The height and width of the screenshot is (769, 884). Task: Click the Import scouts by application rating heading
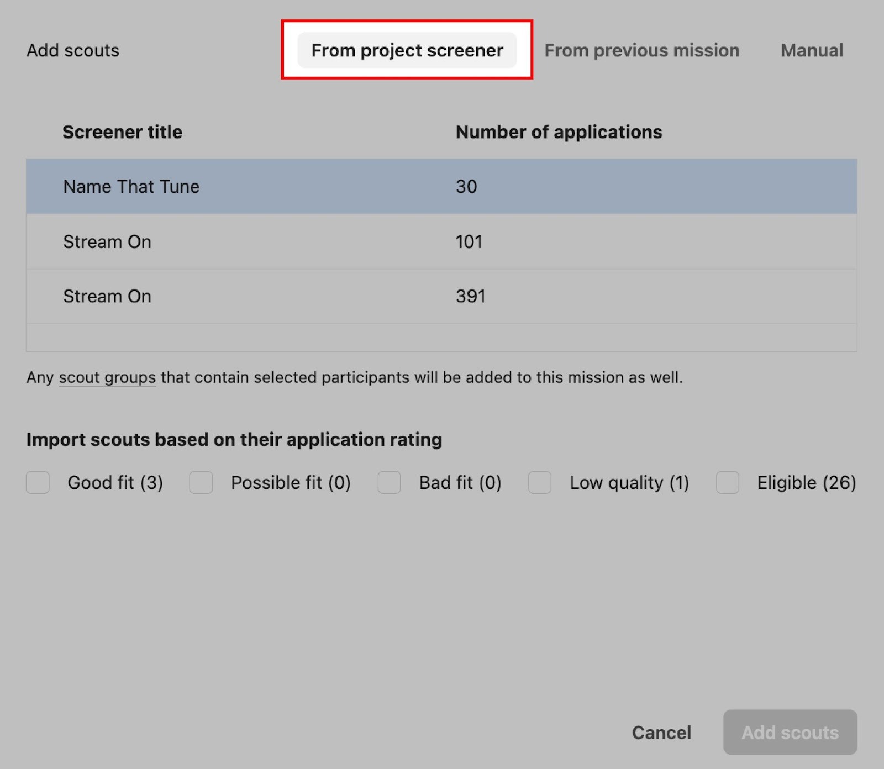click(234, 439)
